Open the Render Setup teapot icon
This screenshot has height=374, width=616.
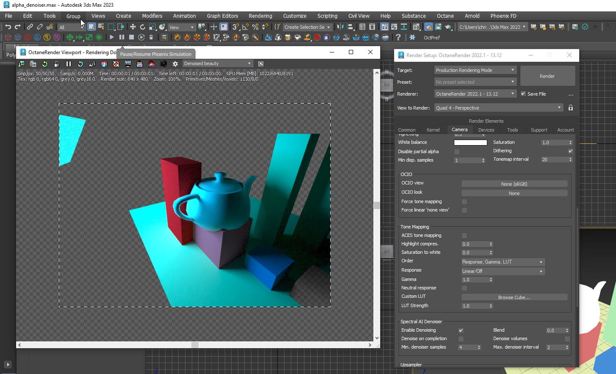pyautogui.click(x=428, y=27)
